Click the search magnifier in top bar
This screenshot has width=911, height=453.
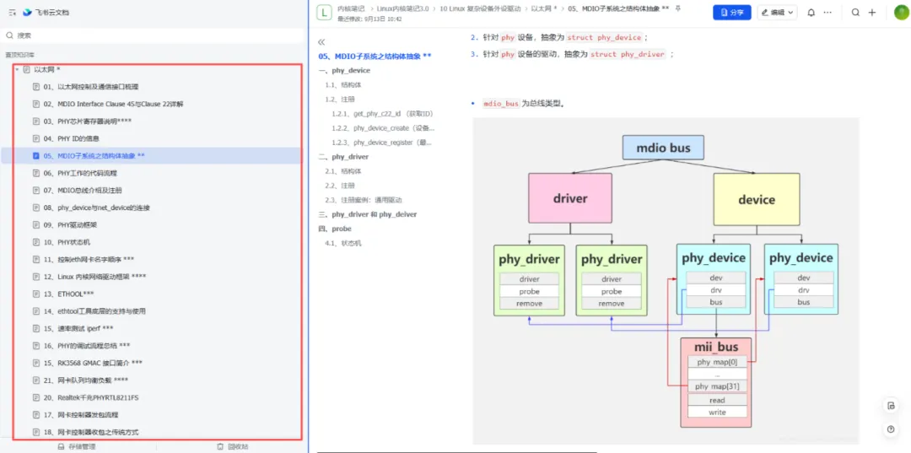pyautogui.click(x=855, y=12)
